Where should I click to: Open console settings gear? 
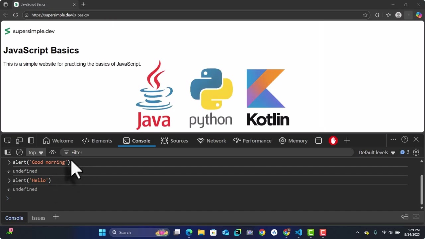coord(416,152)
